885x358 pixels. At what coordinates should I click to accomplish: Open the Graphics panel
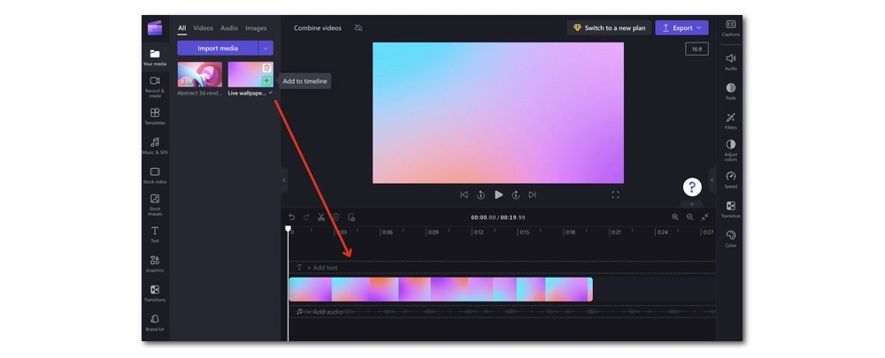(155, 263)
